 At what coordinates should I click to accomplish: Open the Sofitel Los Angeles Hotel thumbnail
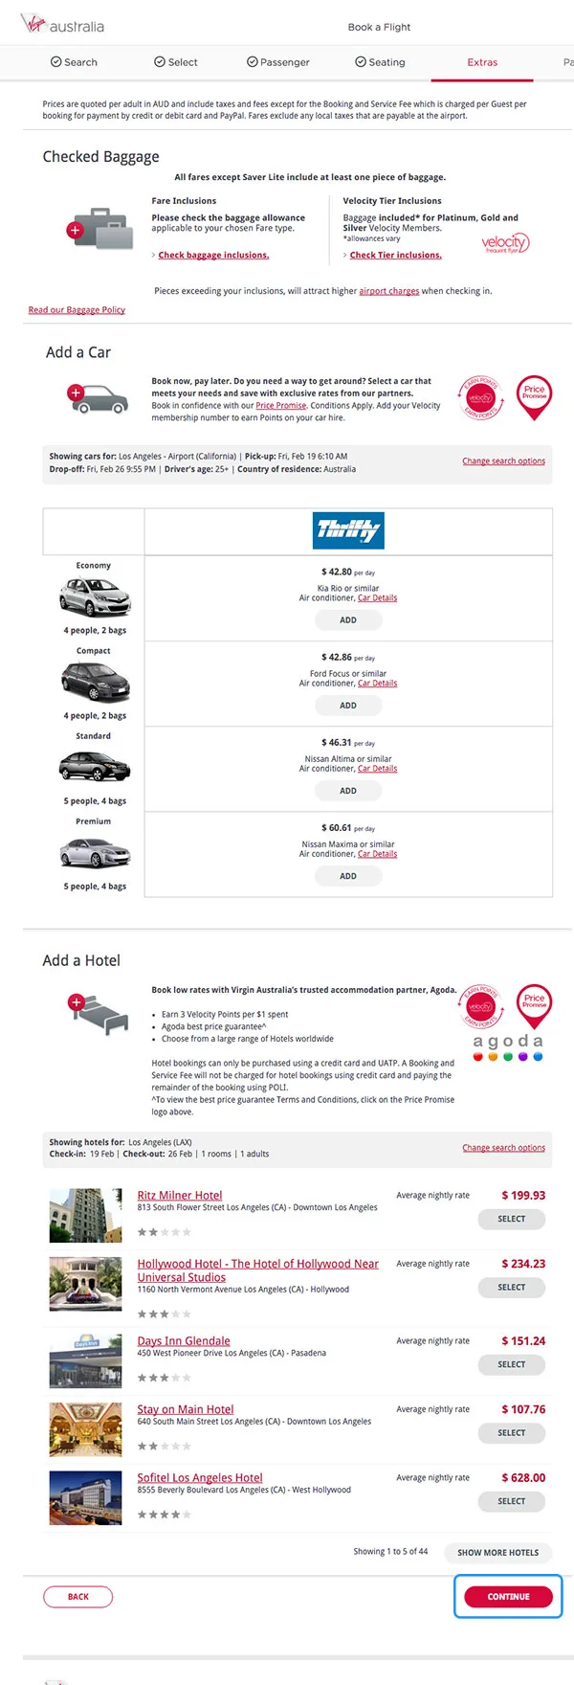click(86, 1497)
